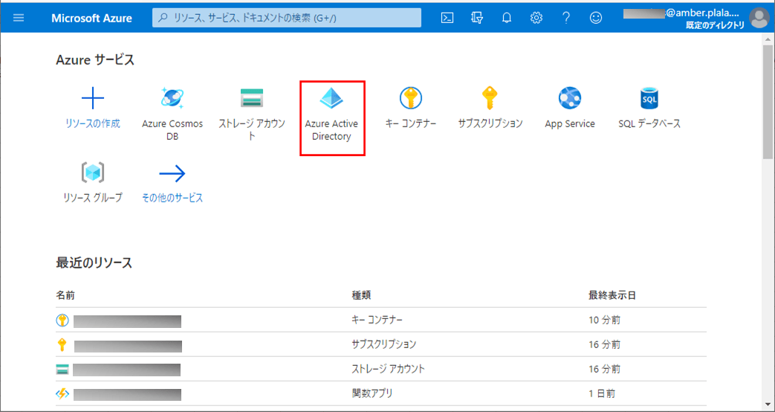Click the scrollbar up arrow
775x412 pixels.
(768, 39)
